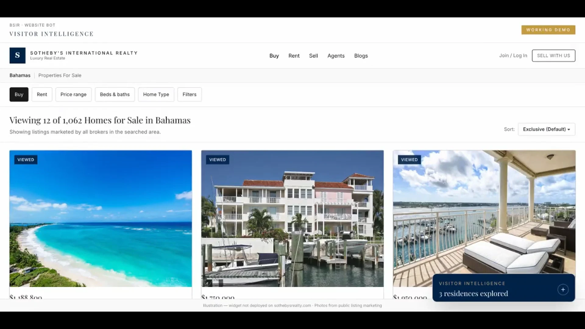Go to the Sell navigation item
The image size is (585, 329).
[313, 56]
